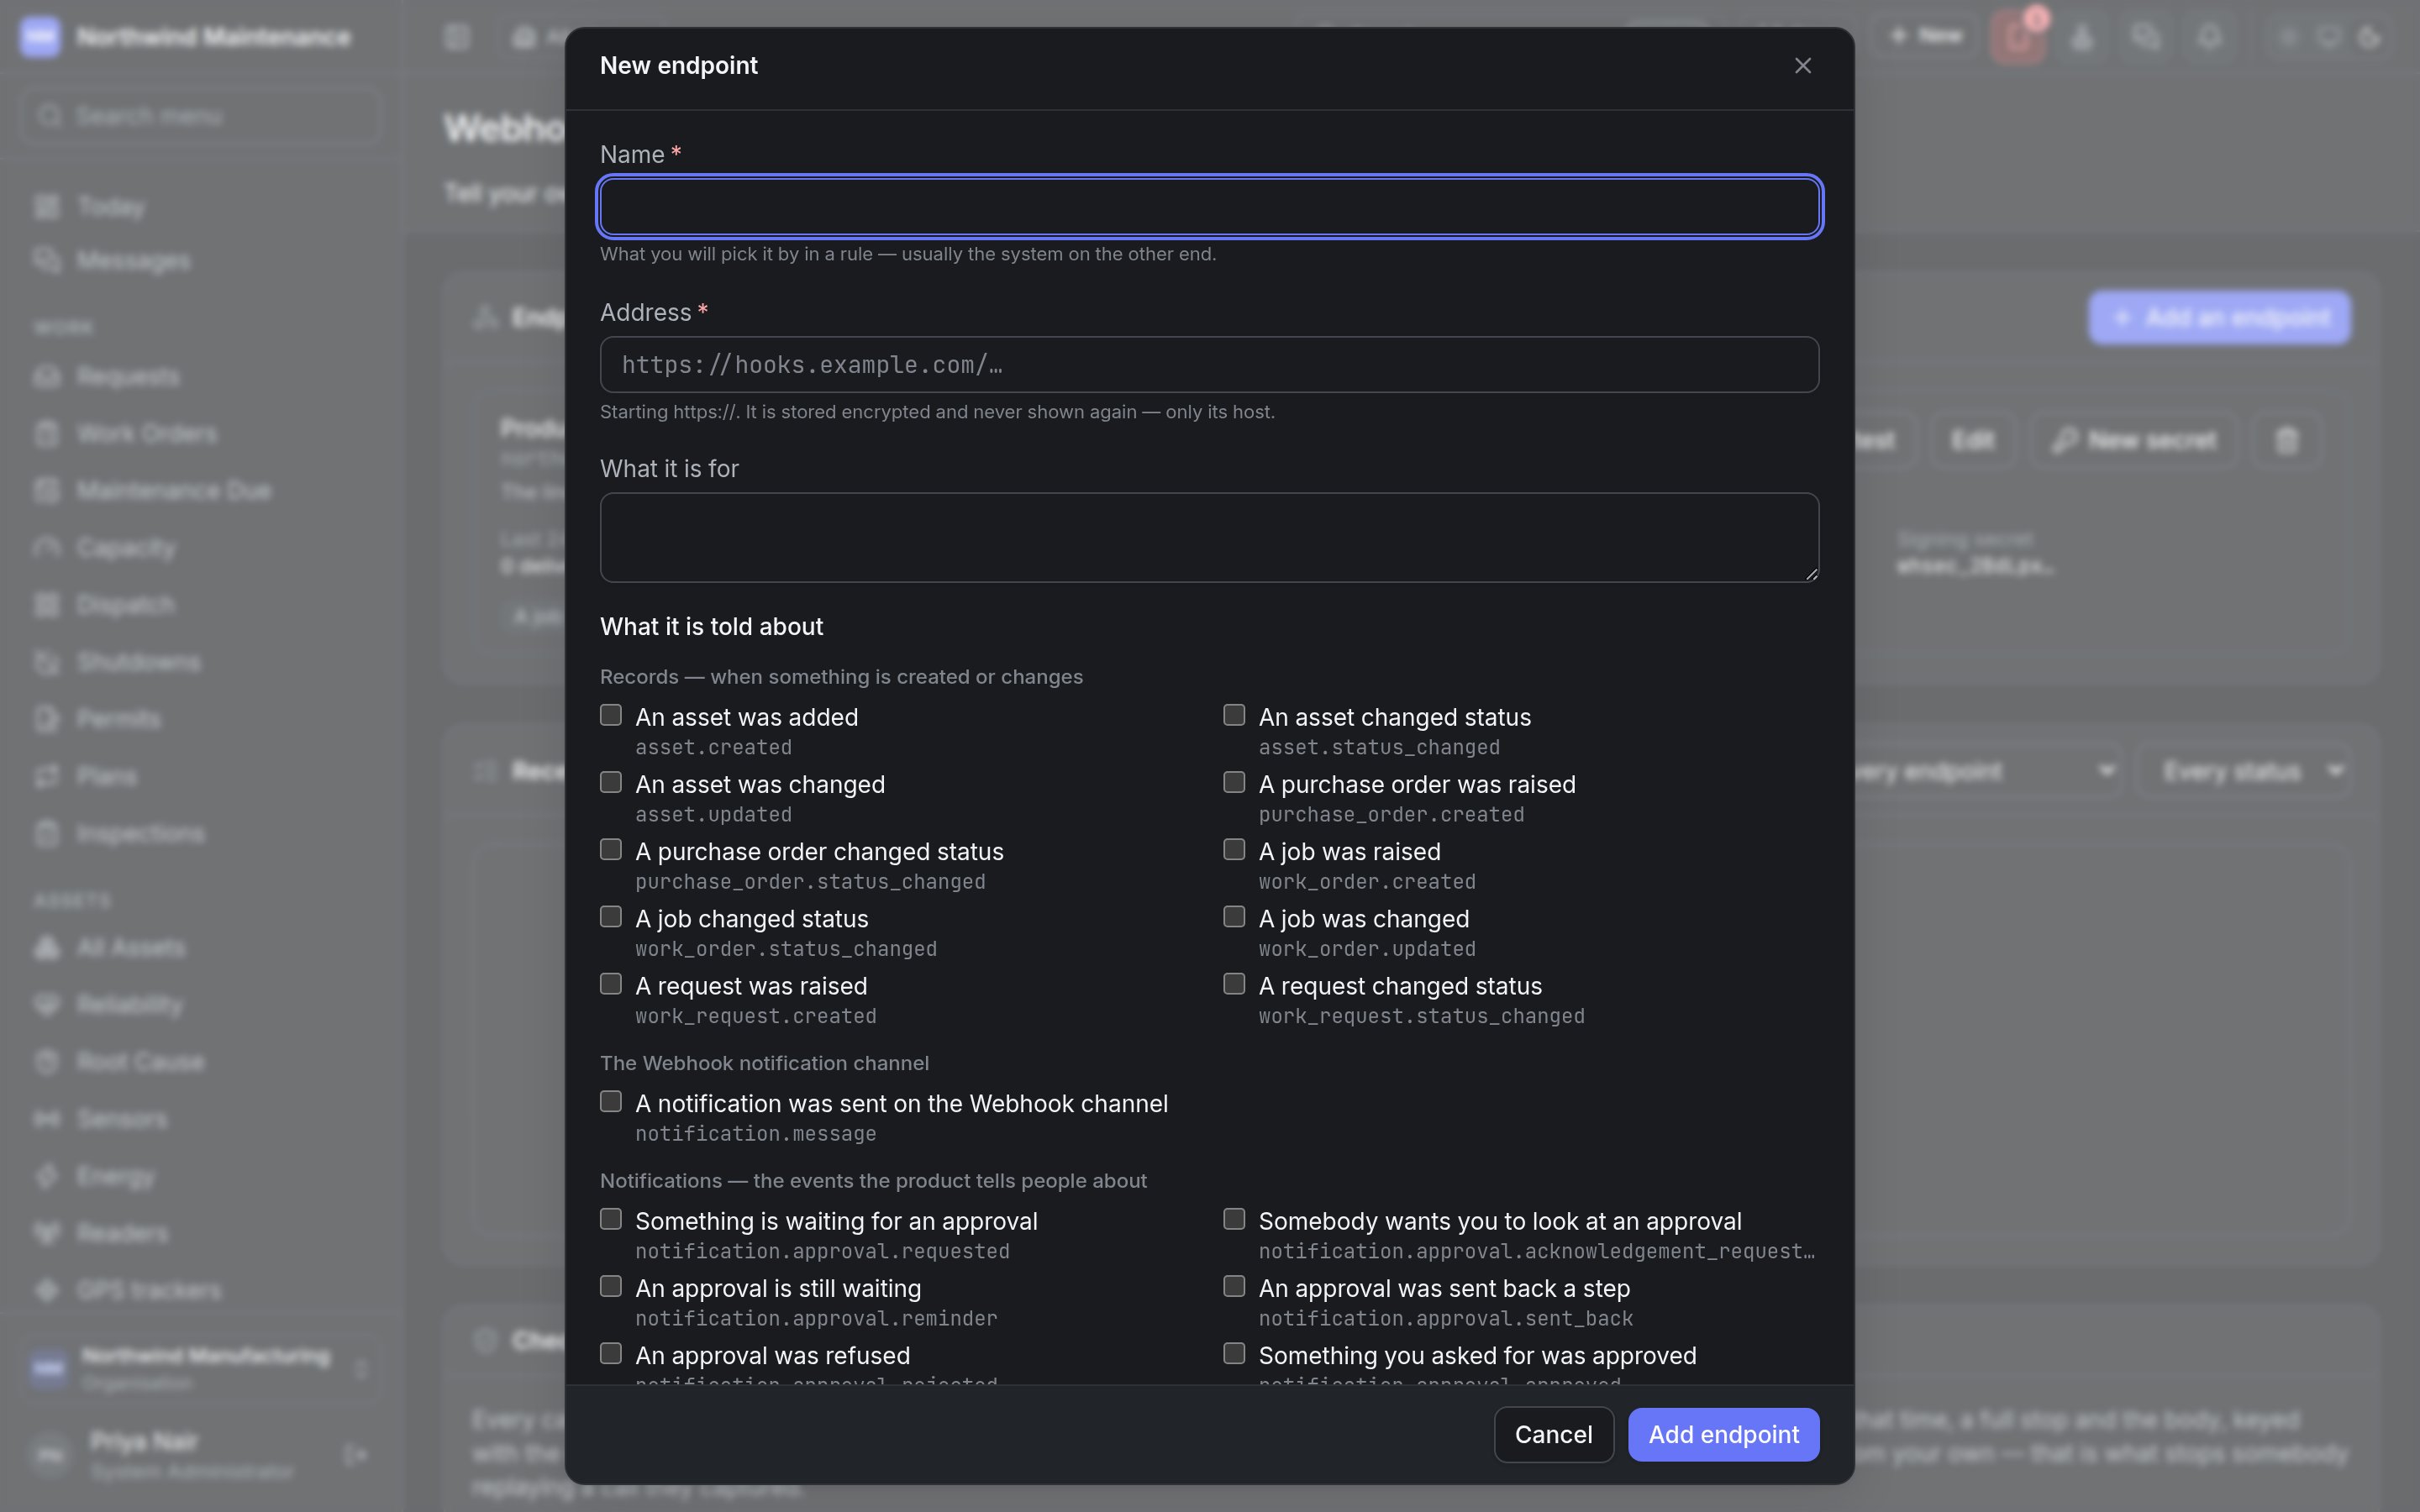Tick 'A purchase order changed status'
The image size is (2420, 1512).
tap(611, 849)
